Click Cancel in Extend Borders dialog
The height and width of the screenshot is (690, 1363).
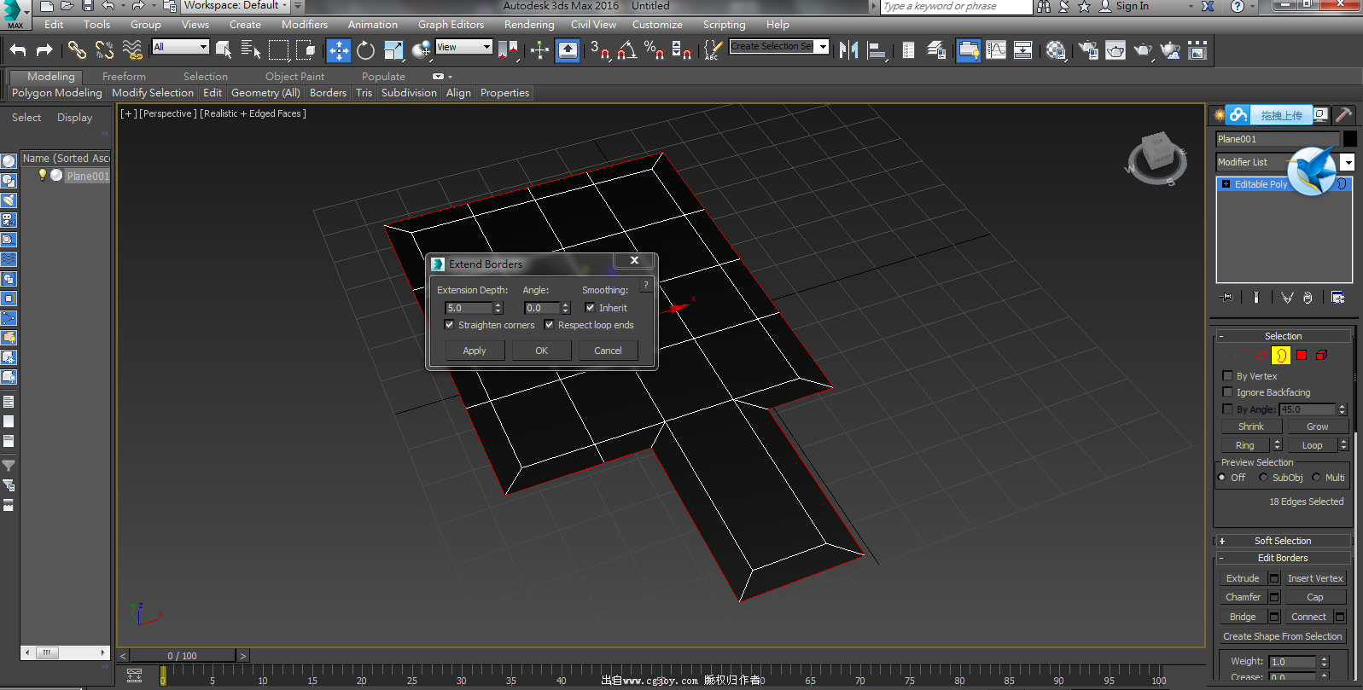point(608,351)
